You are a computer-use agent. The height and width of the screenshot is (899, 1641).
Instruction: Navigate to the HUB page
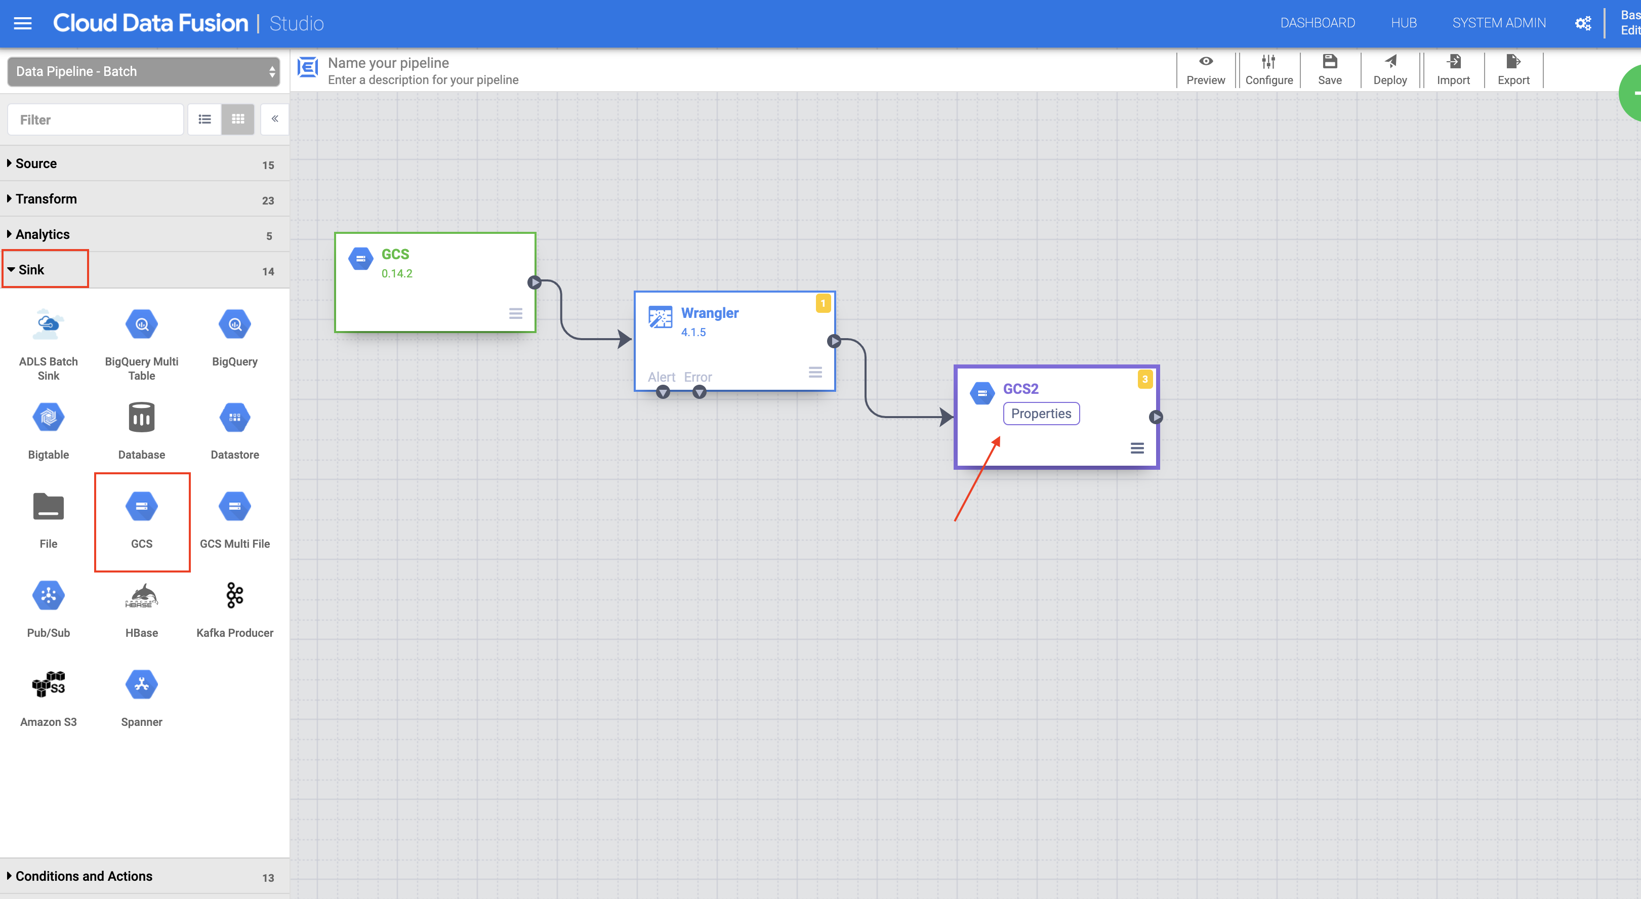point(1404,22)
